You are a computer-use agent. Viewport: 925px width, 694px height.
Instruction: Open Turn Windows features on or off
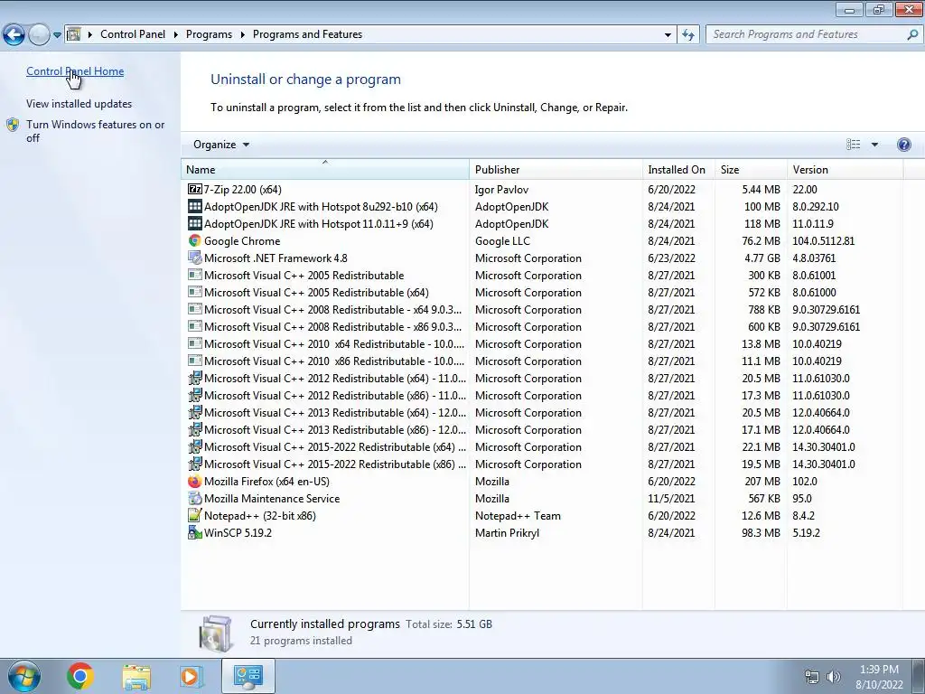pyautogui.click(x=95, y=131)
